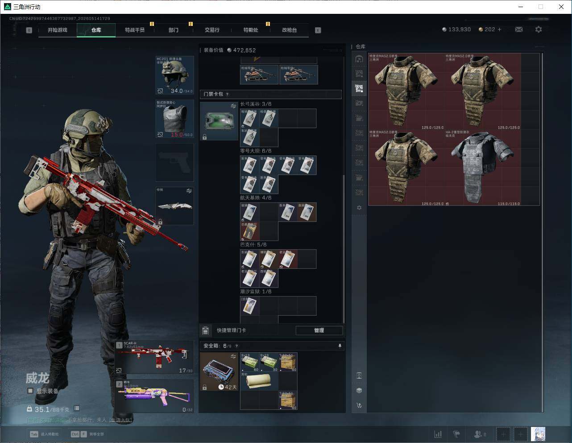Click the empty pistol slot
This screenshot has height=443, width=572.
coord(174,163)
